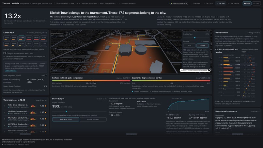263x148 pixels.
Task: Click the 11:00 row with 195.75 degmin
Action: click(x=237, y=61)
